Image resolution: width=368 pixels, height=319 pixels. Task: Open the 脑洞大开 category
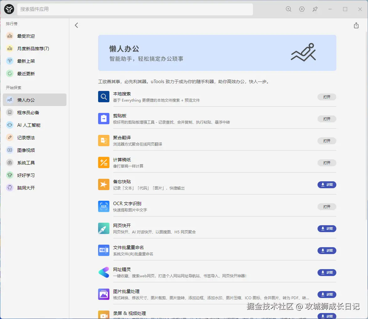[x=35, y=188]
